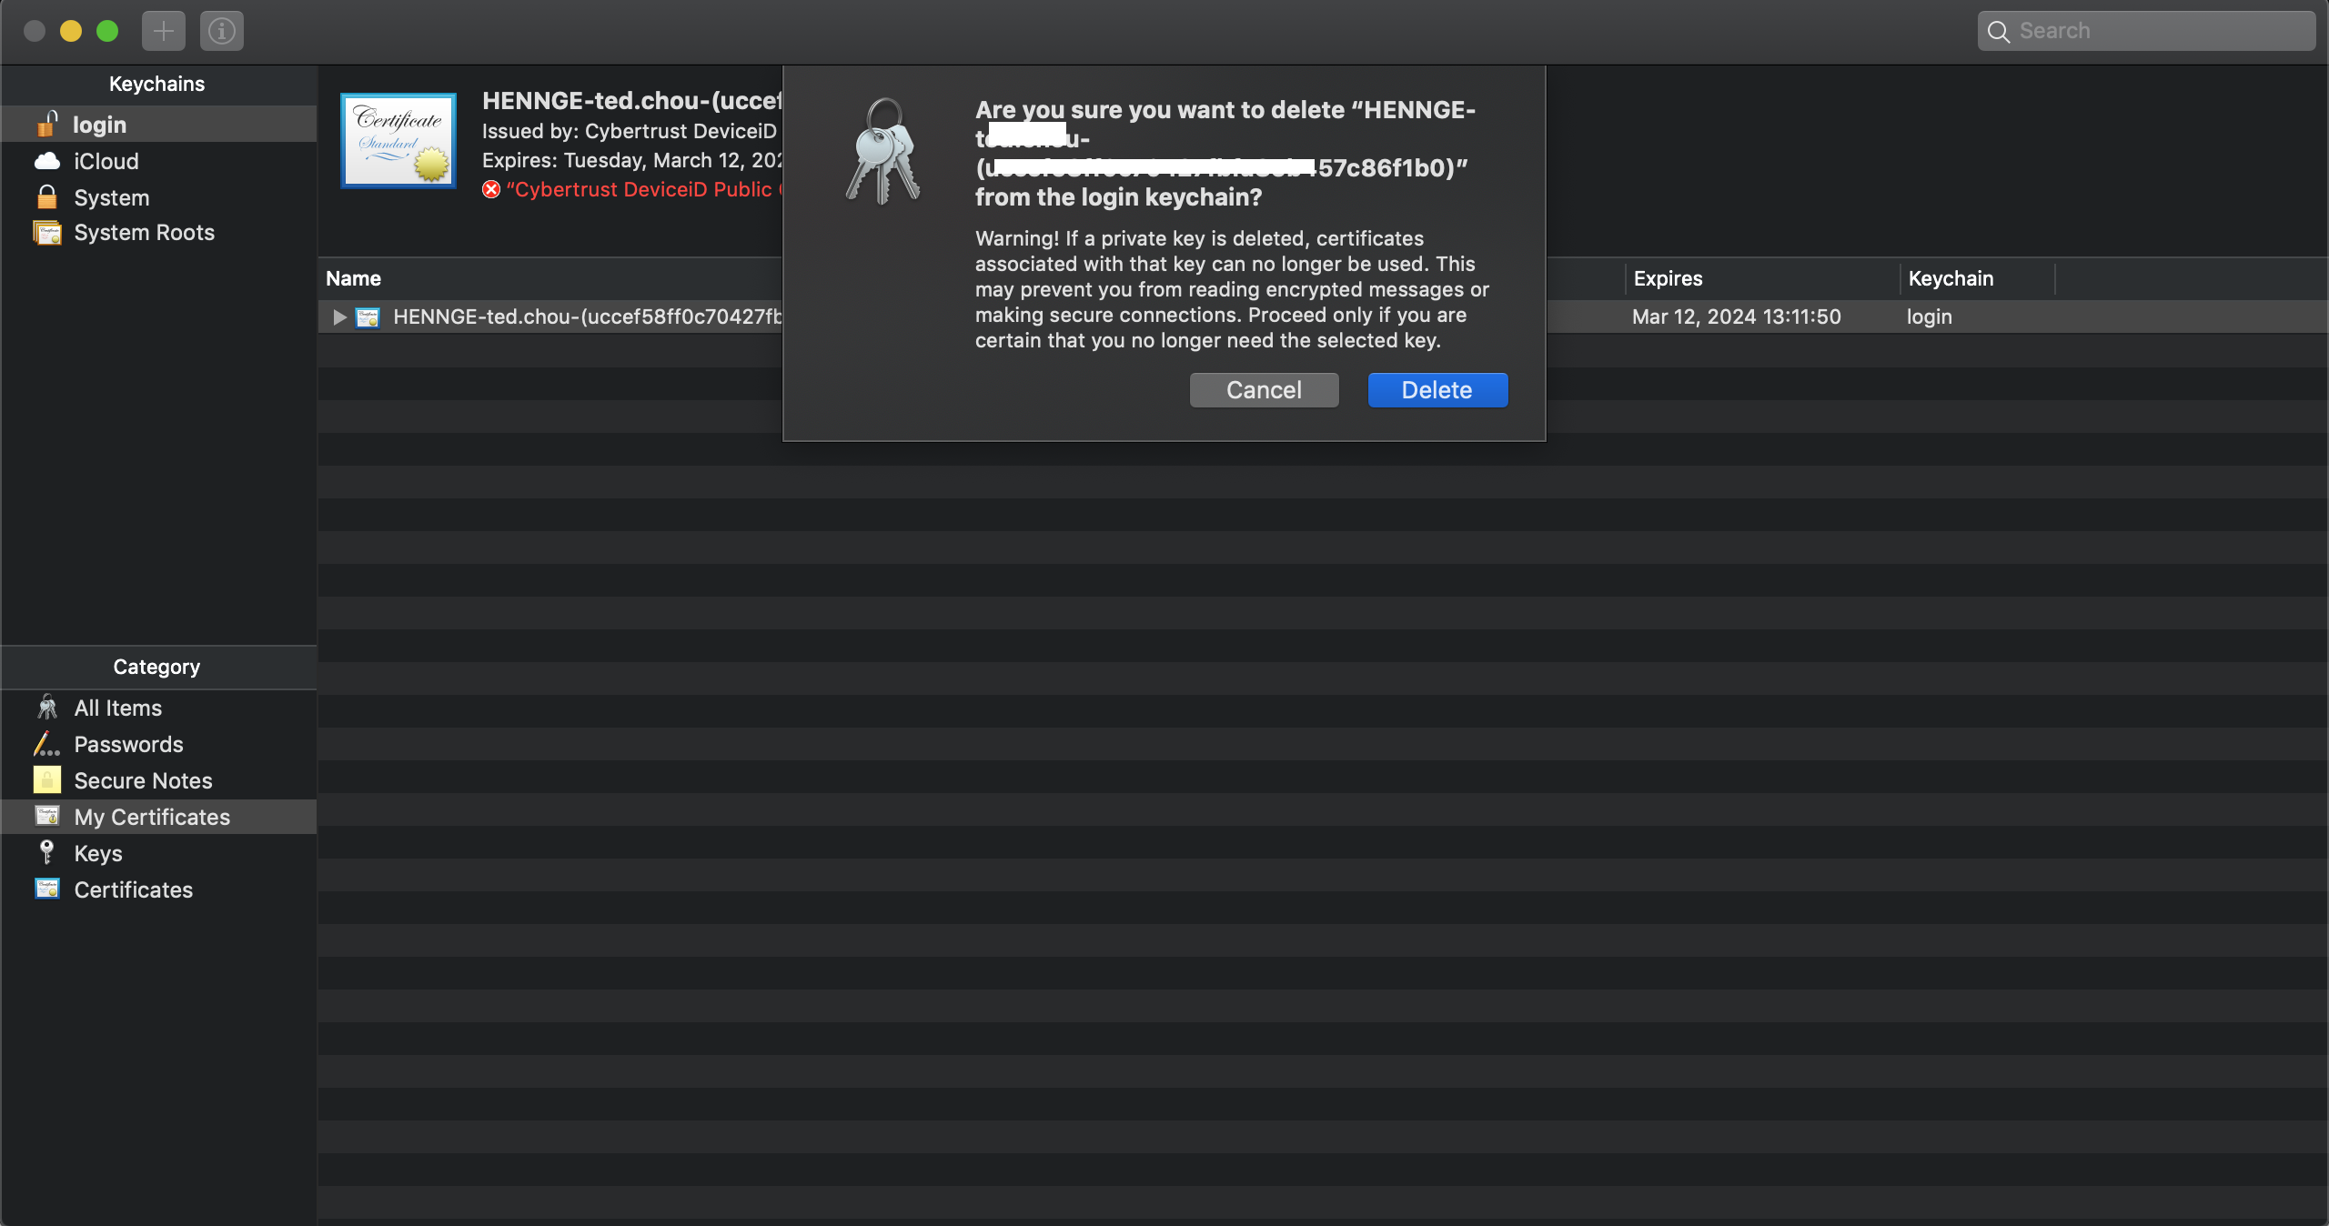Select the HENNGE-ted.chou certificate name
The height and width of the screenshot is (1226, 2329).
(588, 317)
